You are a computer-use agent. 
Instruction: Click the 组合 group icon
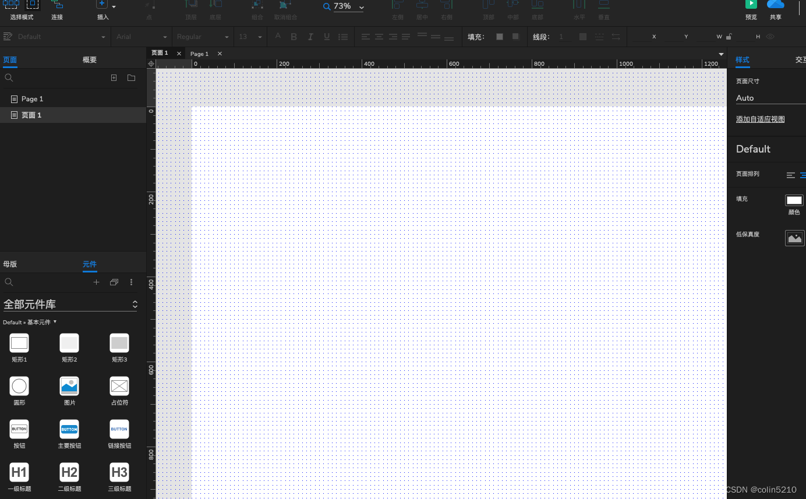coord(257,5)
